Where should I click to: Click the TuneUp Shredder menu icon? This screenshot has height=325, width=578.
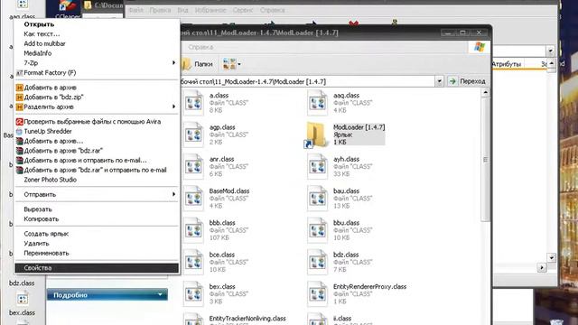coord(20,131)
